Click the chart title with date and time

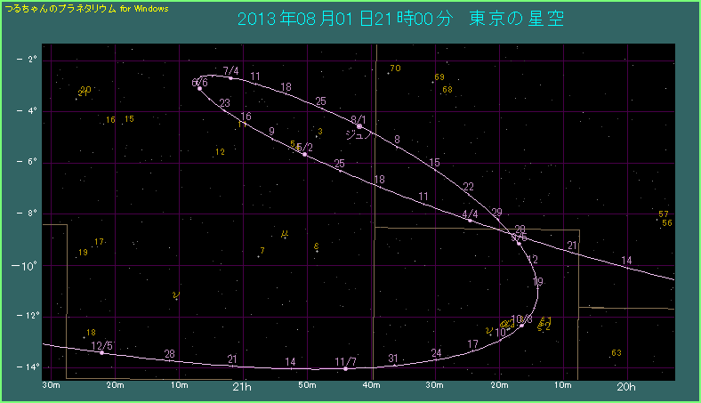(400, 19)
